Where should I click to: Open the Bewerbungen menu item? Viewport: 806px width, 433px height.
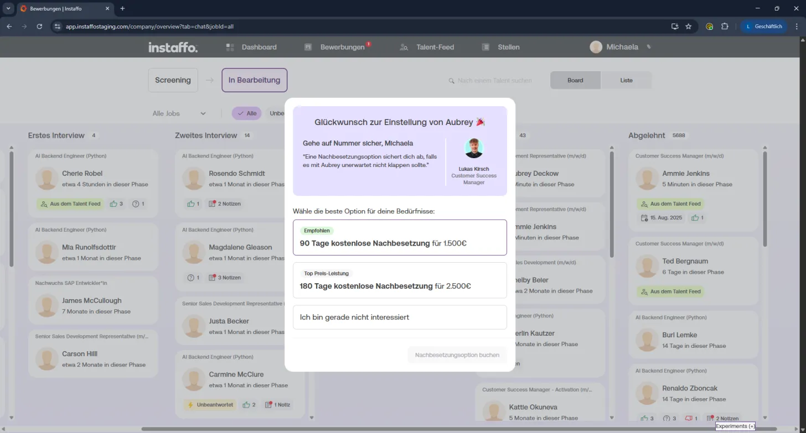(x=342, y=48)
